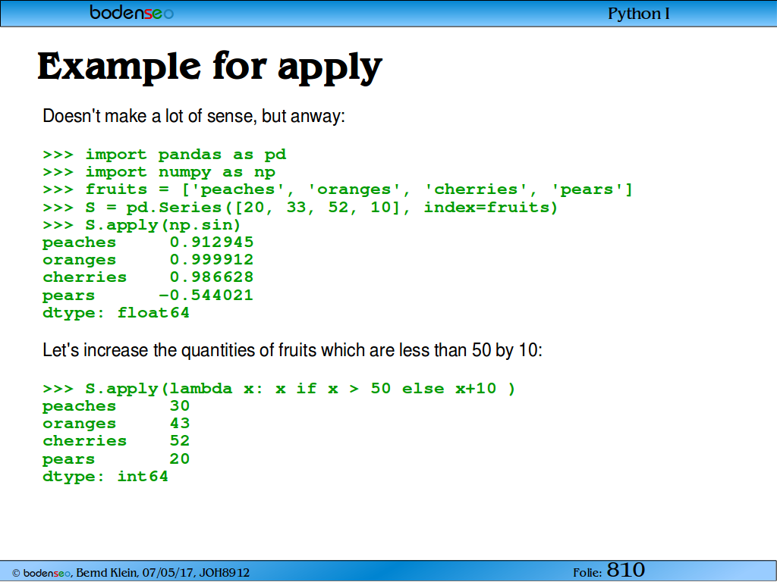The width and height of the screenshot is (777, 582).
Task: Click the fruits list assignment line
Action: pos(338,189)
